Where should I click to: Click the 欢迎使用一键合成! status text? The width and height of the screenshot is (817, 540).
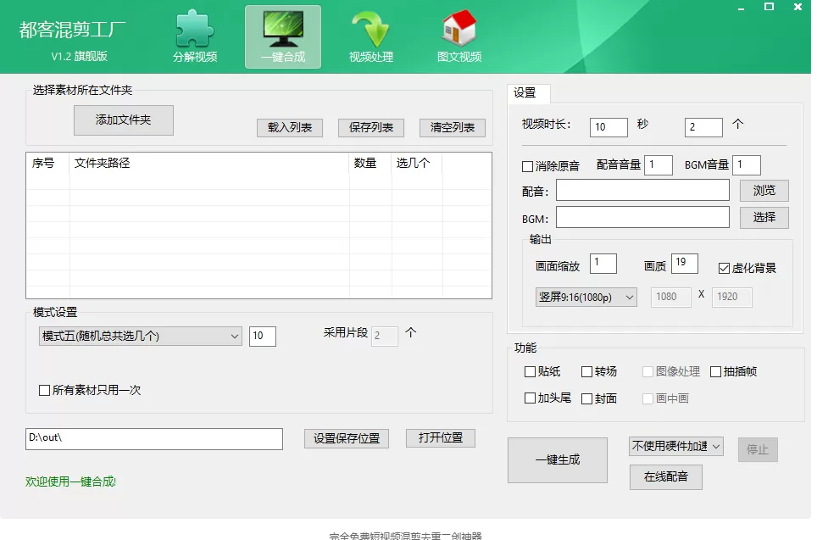pyautogui.click(x=71, y=482)
